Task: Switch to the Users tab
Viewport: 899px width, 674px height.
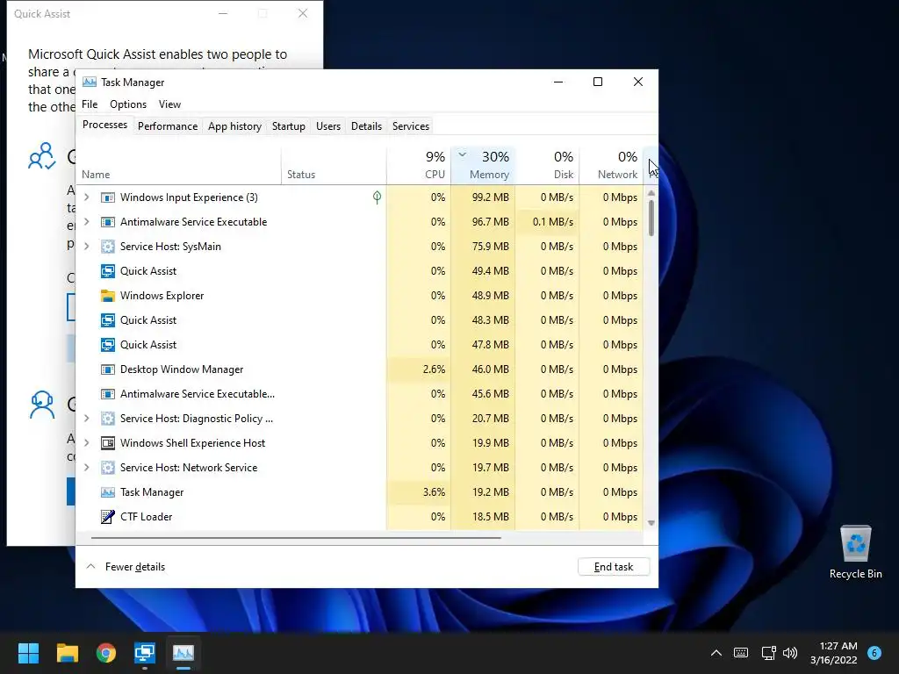Action: pyautogui.click(x=328, y=126)
